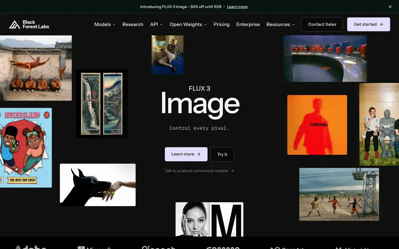399x249 pixels.
Task: Open the people on bench with grey figure image
Action: pyautogui.click(x=379, y=124)
